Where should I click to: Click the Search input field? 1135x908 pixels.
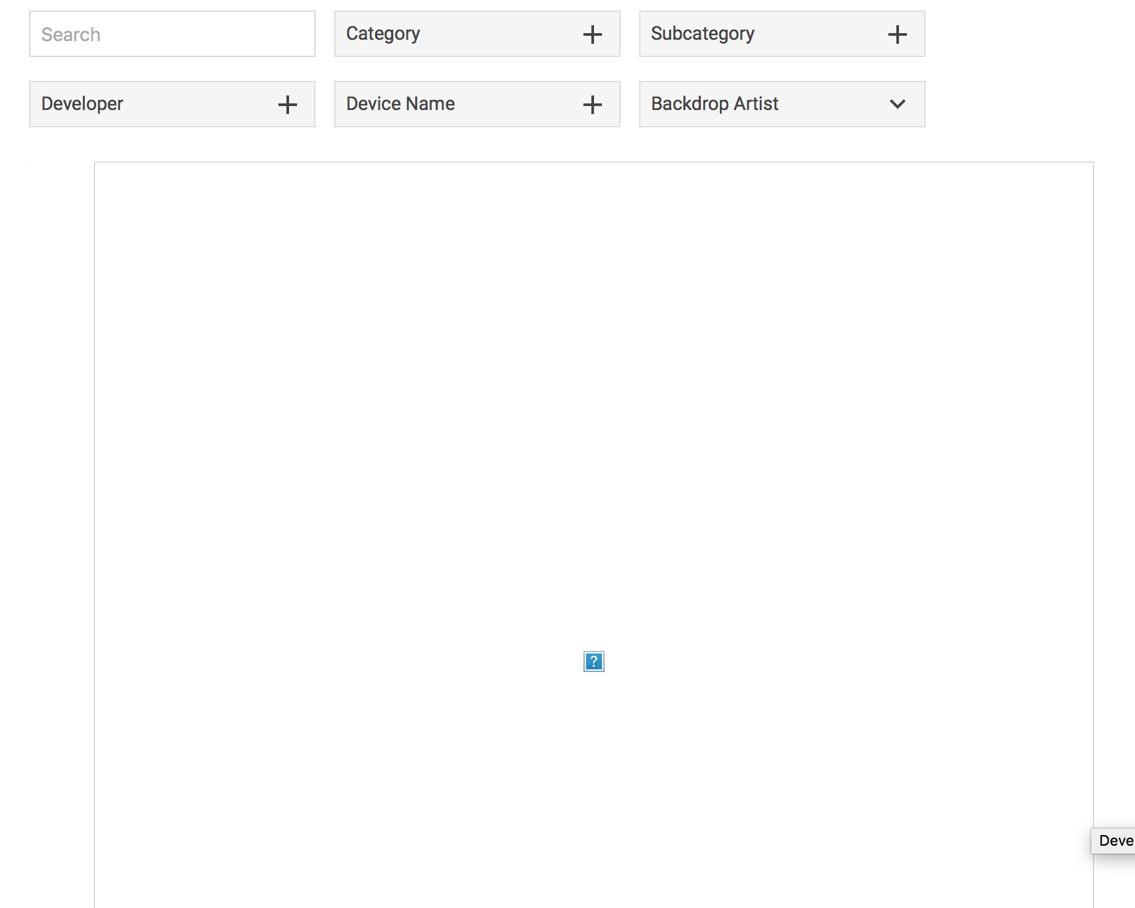pyautogui.click(x=172, y=34)
